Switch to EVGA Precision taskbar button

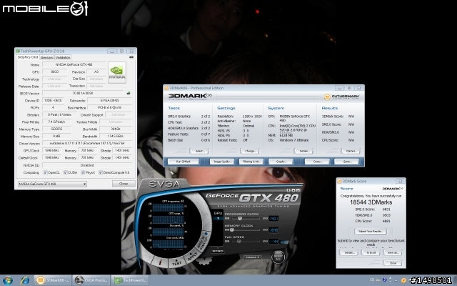pos(91,280)
